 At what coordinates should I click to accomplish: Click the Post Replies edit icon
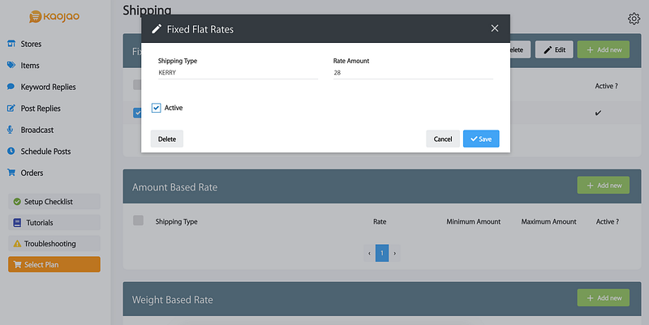pyautogui.click(x=11, y=109)
